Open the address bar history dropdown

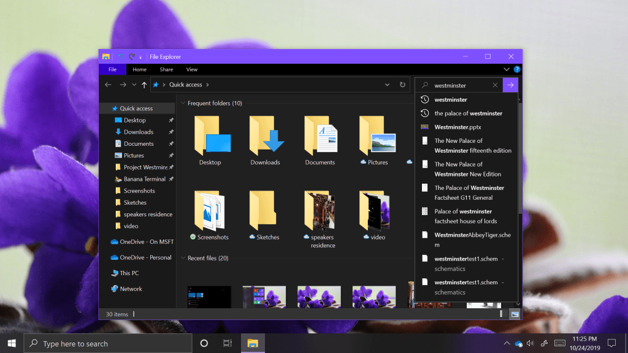point(388,85)
